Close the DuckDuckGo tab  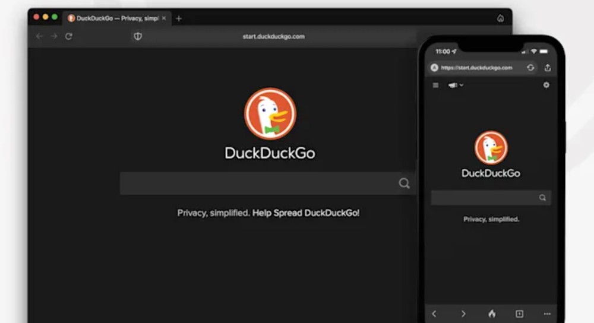(x=164, y=18)
